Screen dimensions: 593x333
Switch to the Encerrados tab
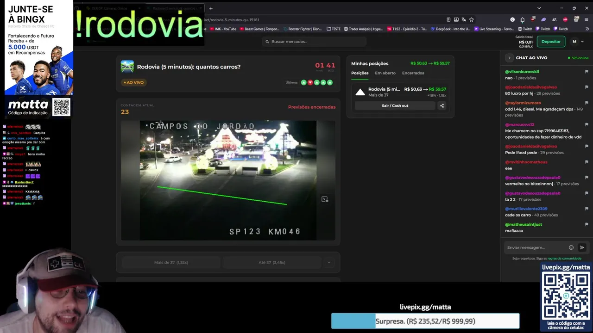(413, 73)
